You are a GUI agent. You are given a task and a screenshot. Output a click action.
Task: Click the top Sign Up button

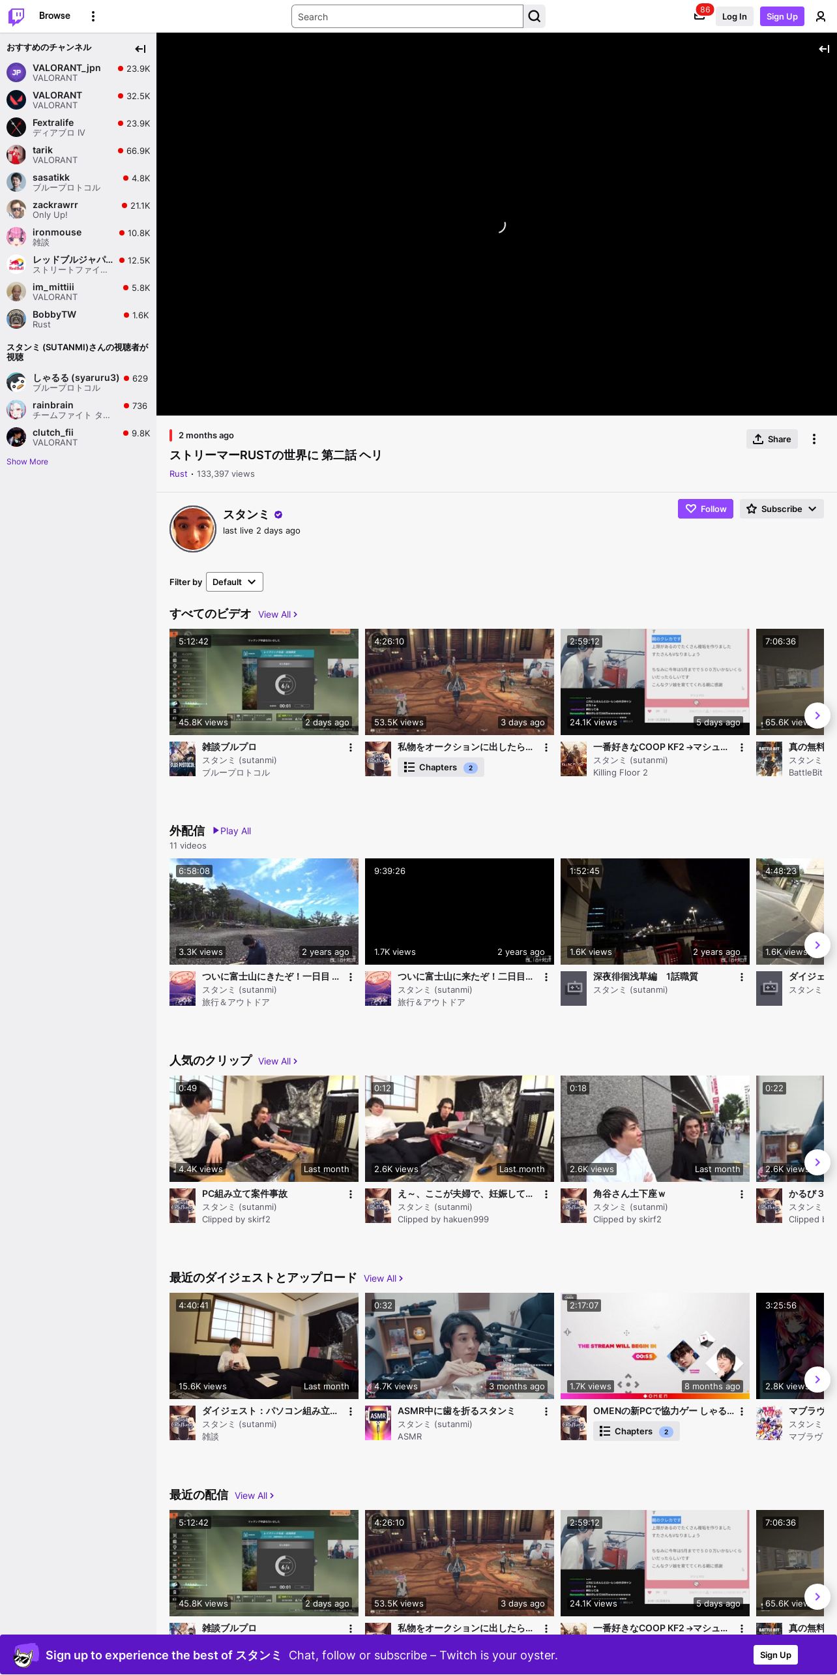782,16
